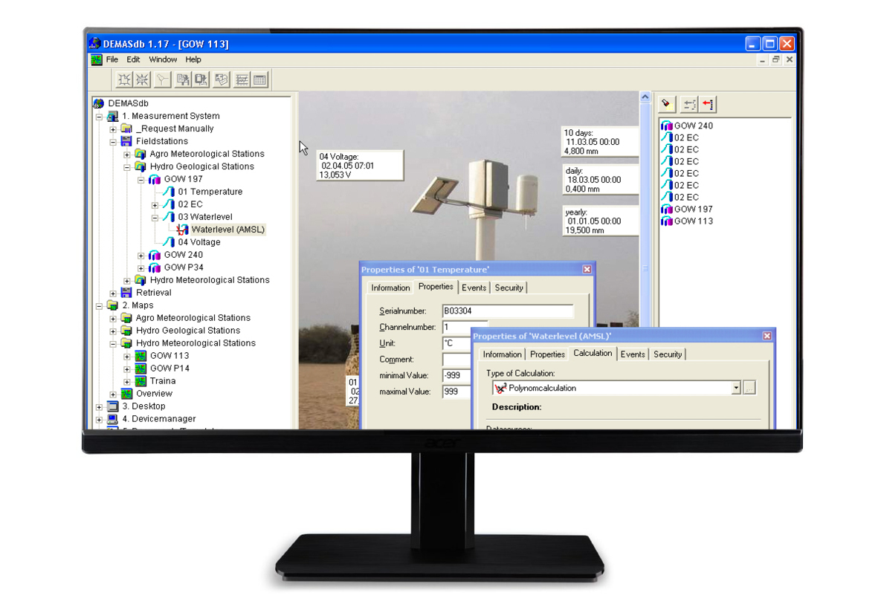
Task: Open Properties tab in Waterlevel (AMSL) dialog
Action: point(547,354)
